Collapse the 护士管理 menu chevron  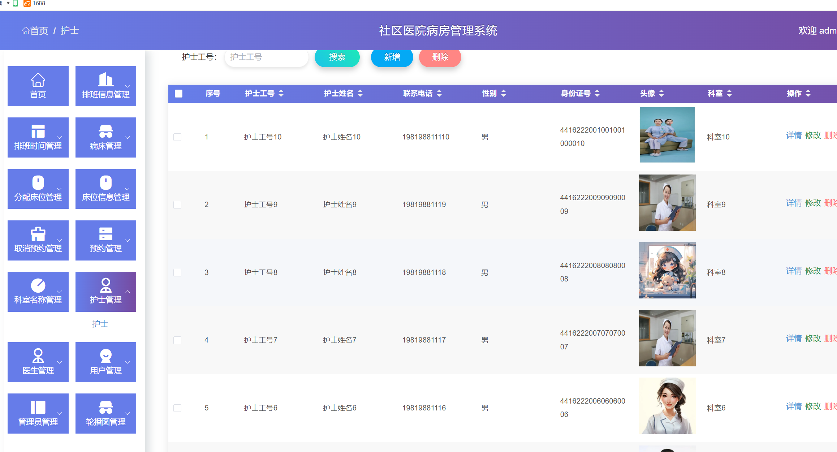click(x=127, y=292)
